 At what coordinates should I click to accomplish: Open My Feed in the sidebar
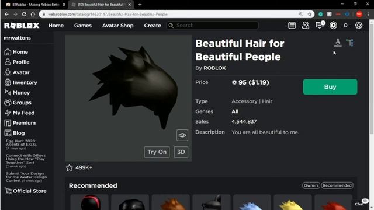click(19, 113)
